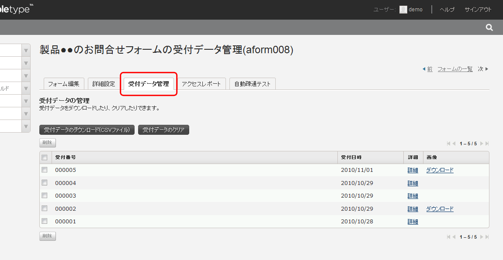The image size is (503, 260).
Task: Open the bottom sidebar dropdown
Action: [x=25, y=126]
